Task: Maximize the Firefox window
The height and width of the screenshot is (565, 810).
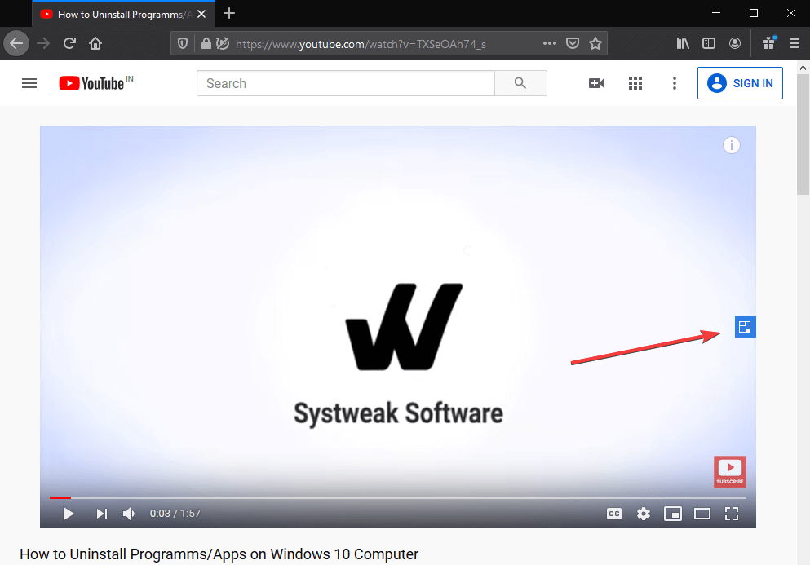Action: tap(754, 13)
